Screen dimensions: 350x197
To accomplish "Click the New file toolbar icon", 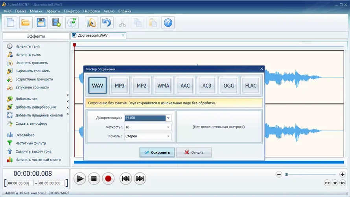I will pyautogui.click(x=11, y=22).
